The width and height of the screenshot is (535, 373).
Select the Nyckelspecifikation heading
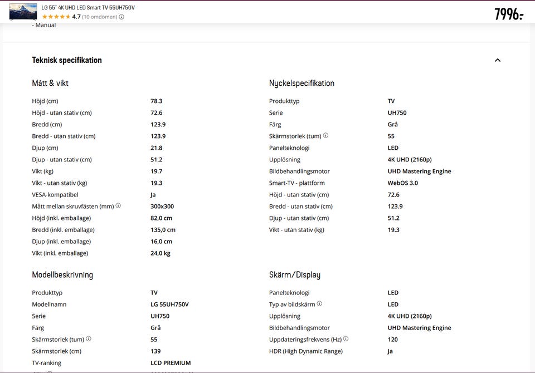coord(301,83)
